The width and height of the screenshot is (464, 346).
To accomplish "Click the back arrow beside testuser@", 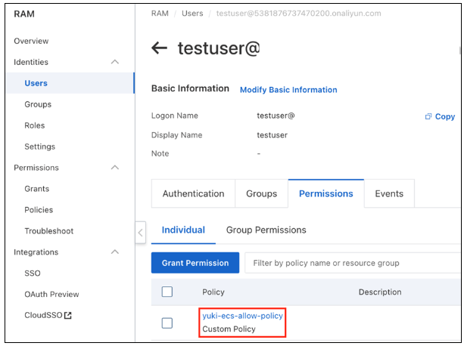I will (159, 48).
